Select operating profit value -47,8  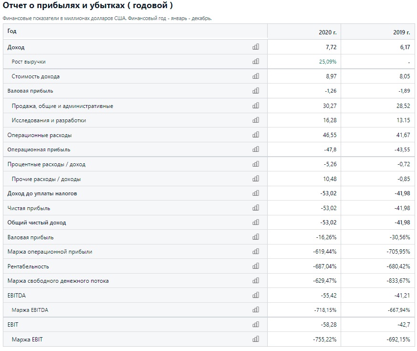pos(330,149)
